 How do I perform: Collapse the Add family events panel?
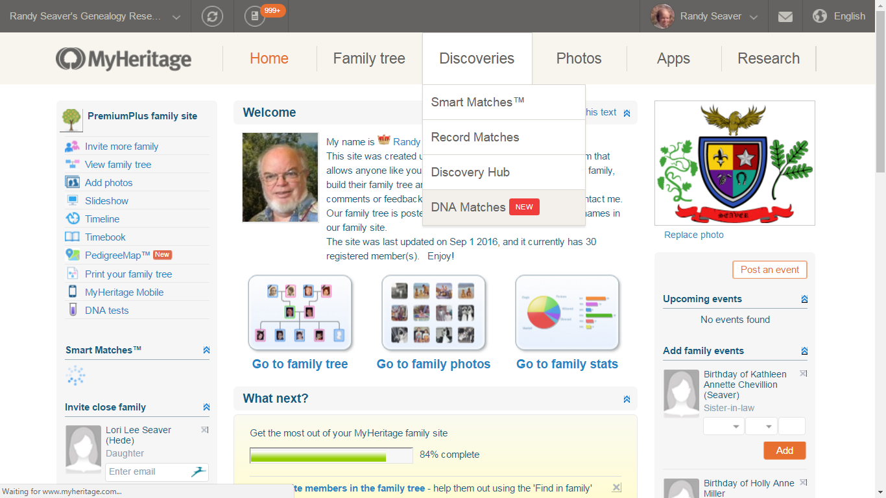pos(804,351)
